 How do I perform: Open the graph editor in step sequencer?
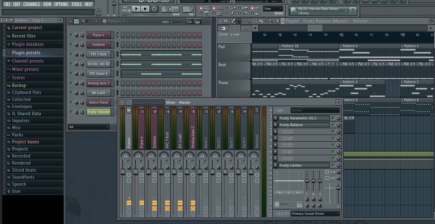tap(189, 22)
